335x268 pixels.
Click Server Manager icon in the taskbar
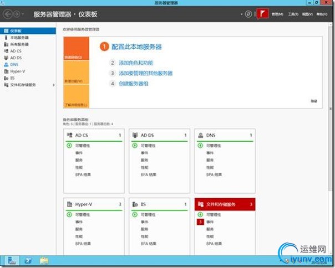[12, 261]
